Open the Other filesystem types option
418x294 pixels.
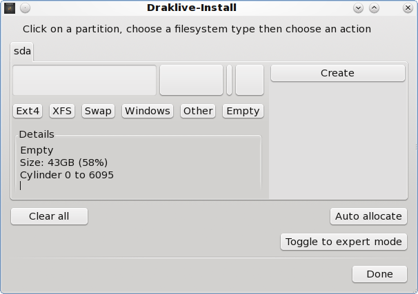[198, 111]
